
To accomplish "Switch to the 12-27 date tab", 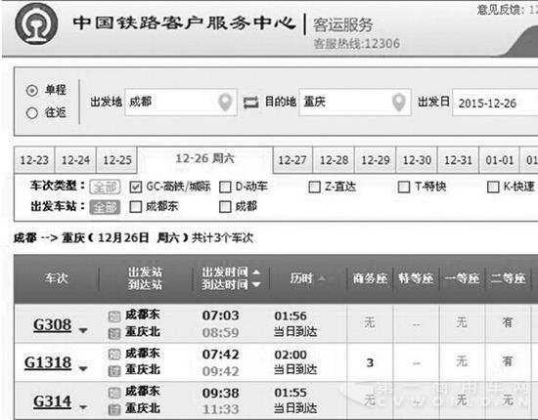I will click(x=292, y=160).
